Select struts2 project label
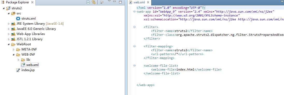284x95 pixels. [x=17, y=8]
